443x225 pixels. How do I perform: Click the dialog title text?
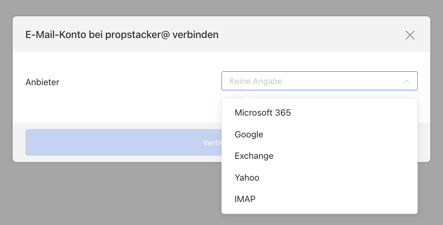(122, 35)
